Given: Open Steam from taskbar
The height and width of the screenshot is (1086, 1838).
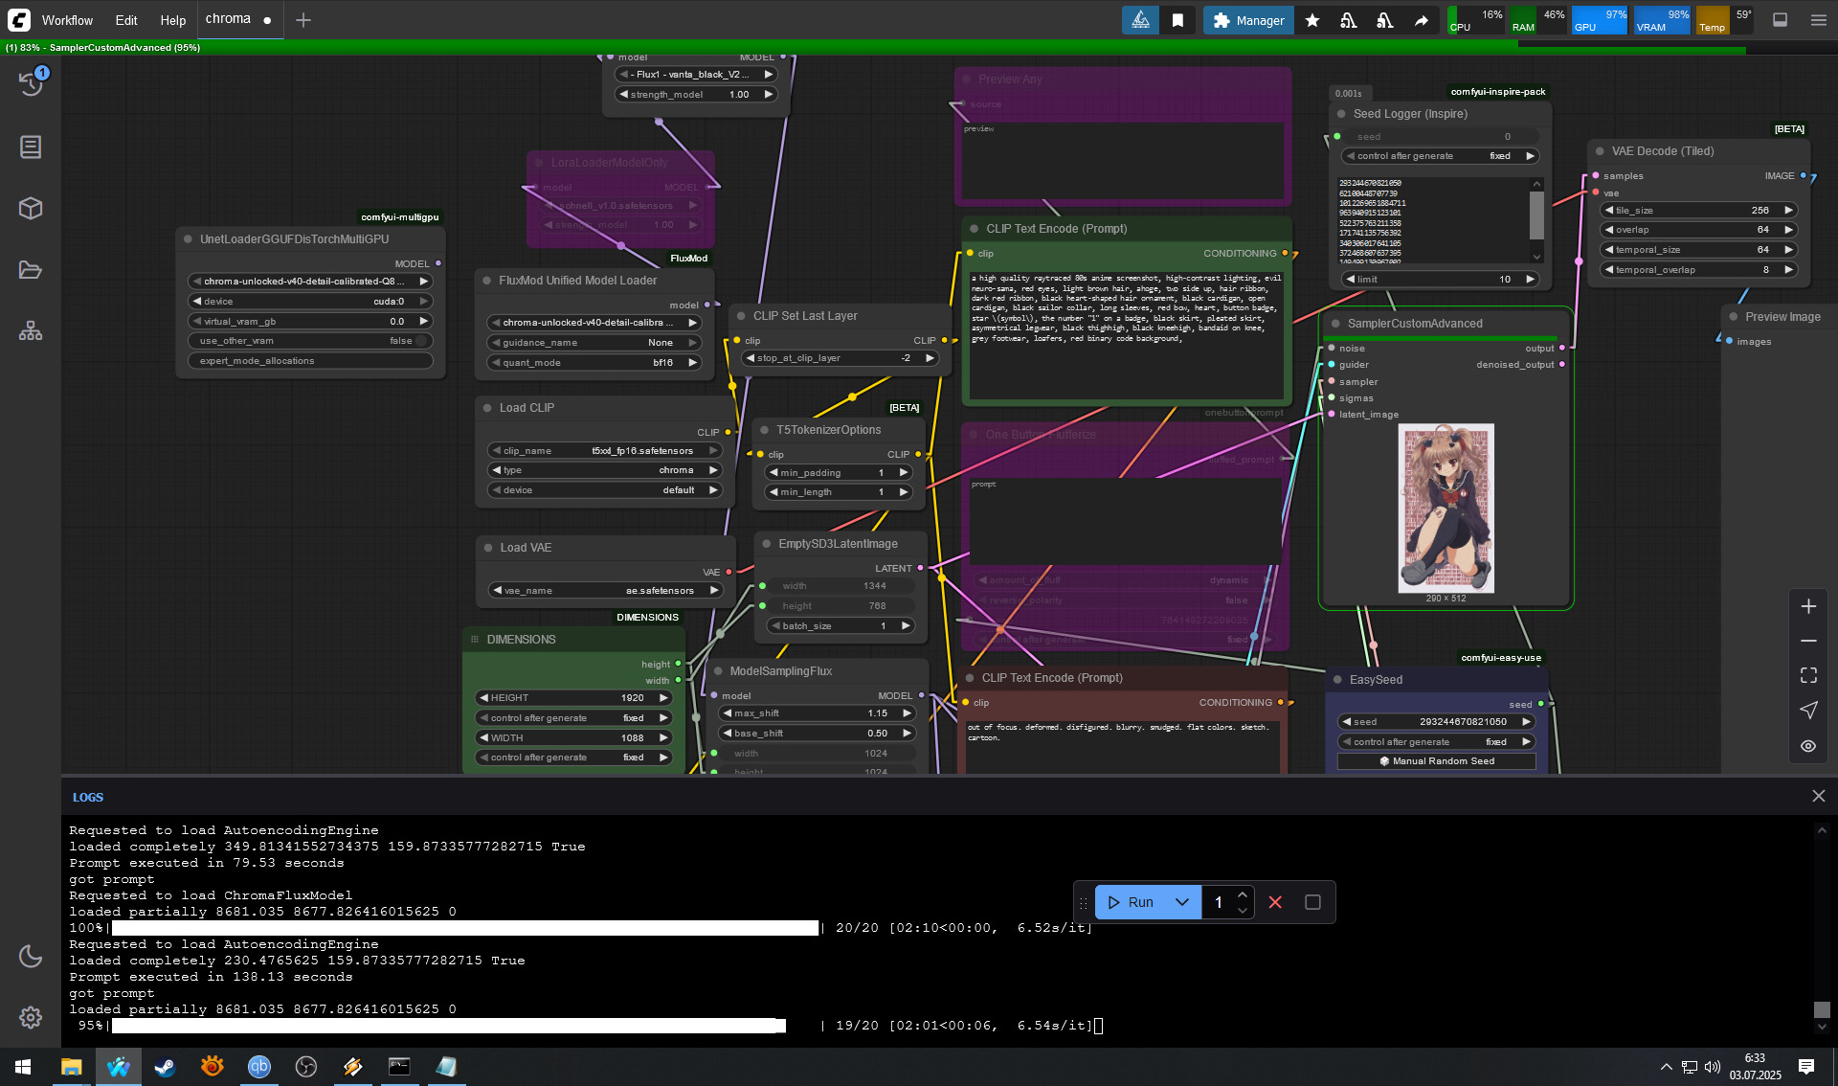Looking at the screenshot, I should 165,1067.
